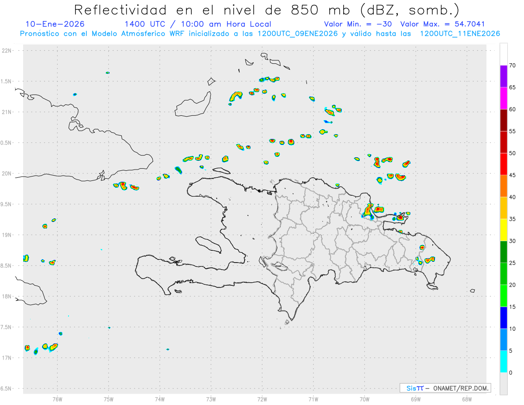Click the '5' value on the color scale
The image size is (524, 405).
click(x=510, y=351)
